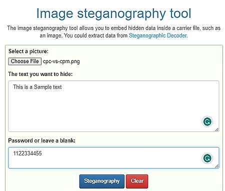Click the resize grip of hide-text textarea
The height and width of the screenshot is (191, 225).
[216, 129]
